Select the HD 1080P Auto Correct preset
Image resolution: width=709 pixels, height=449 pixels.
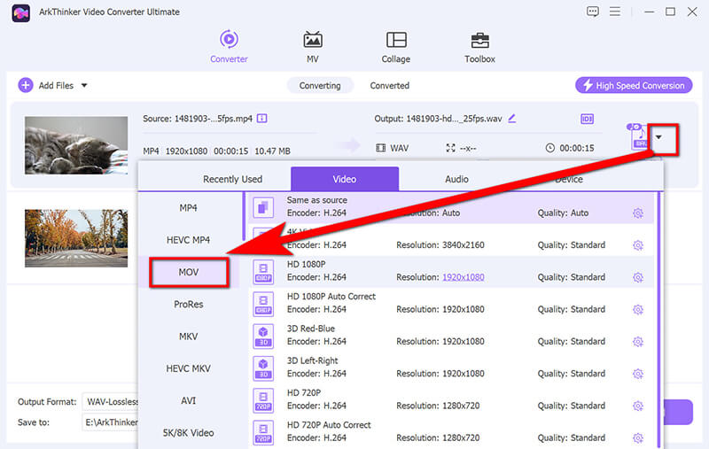(x=451, y=304)
